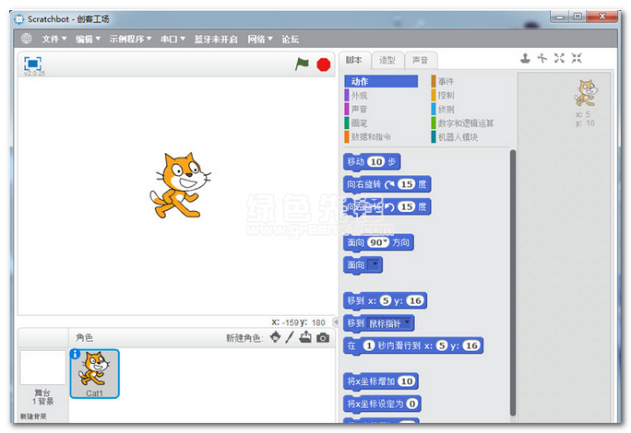Select the stamp duplicate tool
Viewport: 631px width, 433px height.
coord(525,58)
